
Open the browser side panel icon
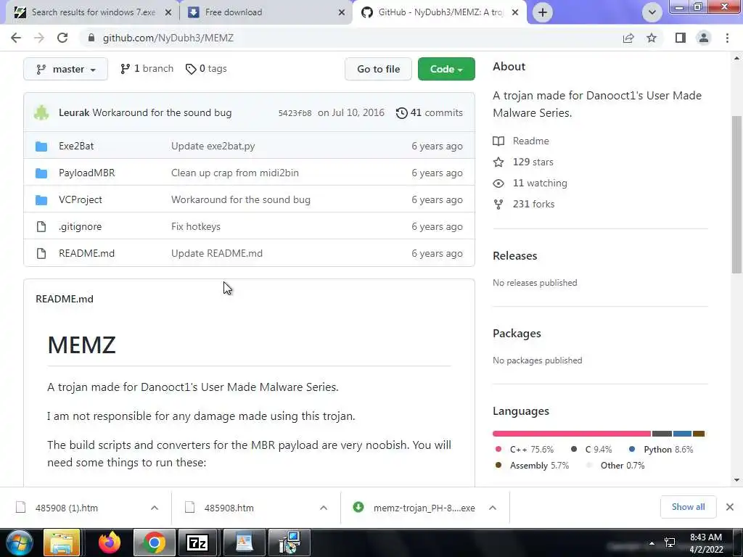(681, 38)
